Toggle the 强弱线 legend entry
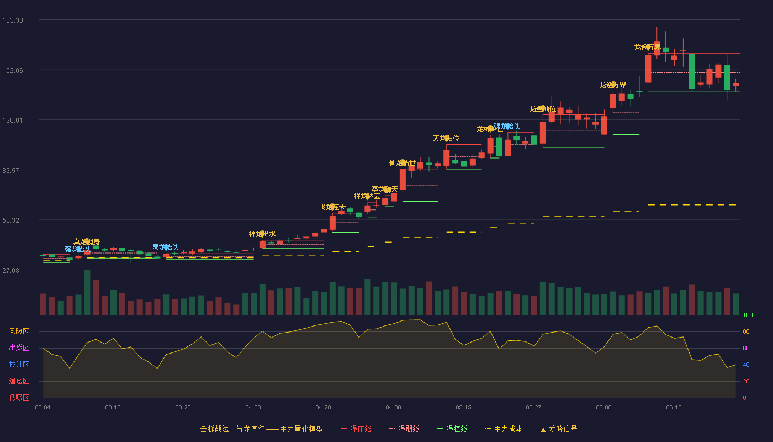 (x=404, y=429)
